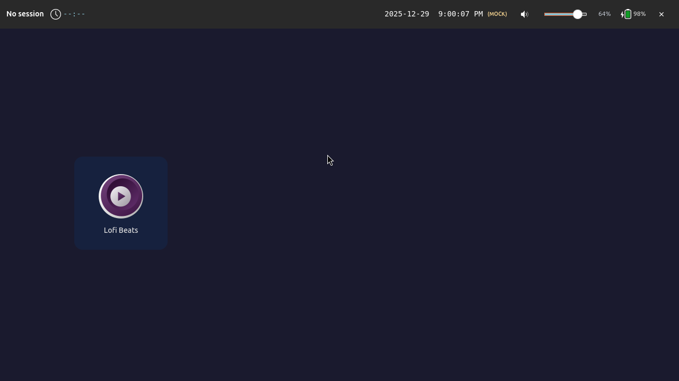Click the charging lightning bolt icon
Viewport: 679px width, 381px height.
[x=622, y=14]
